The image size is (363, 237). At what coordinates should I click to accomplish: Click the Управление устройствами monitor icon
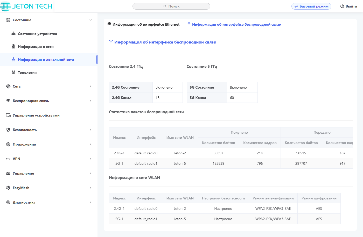(8, 115)
